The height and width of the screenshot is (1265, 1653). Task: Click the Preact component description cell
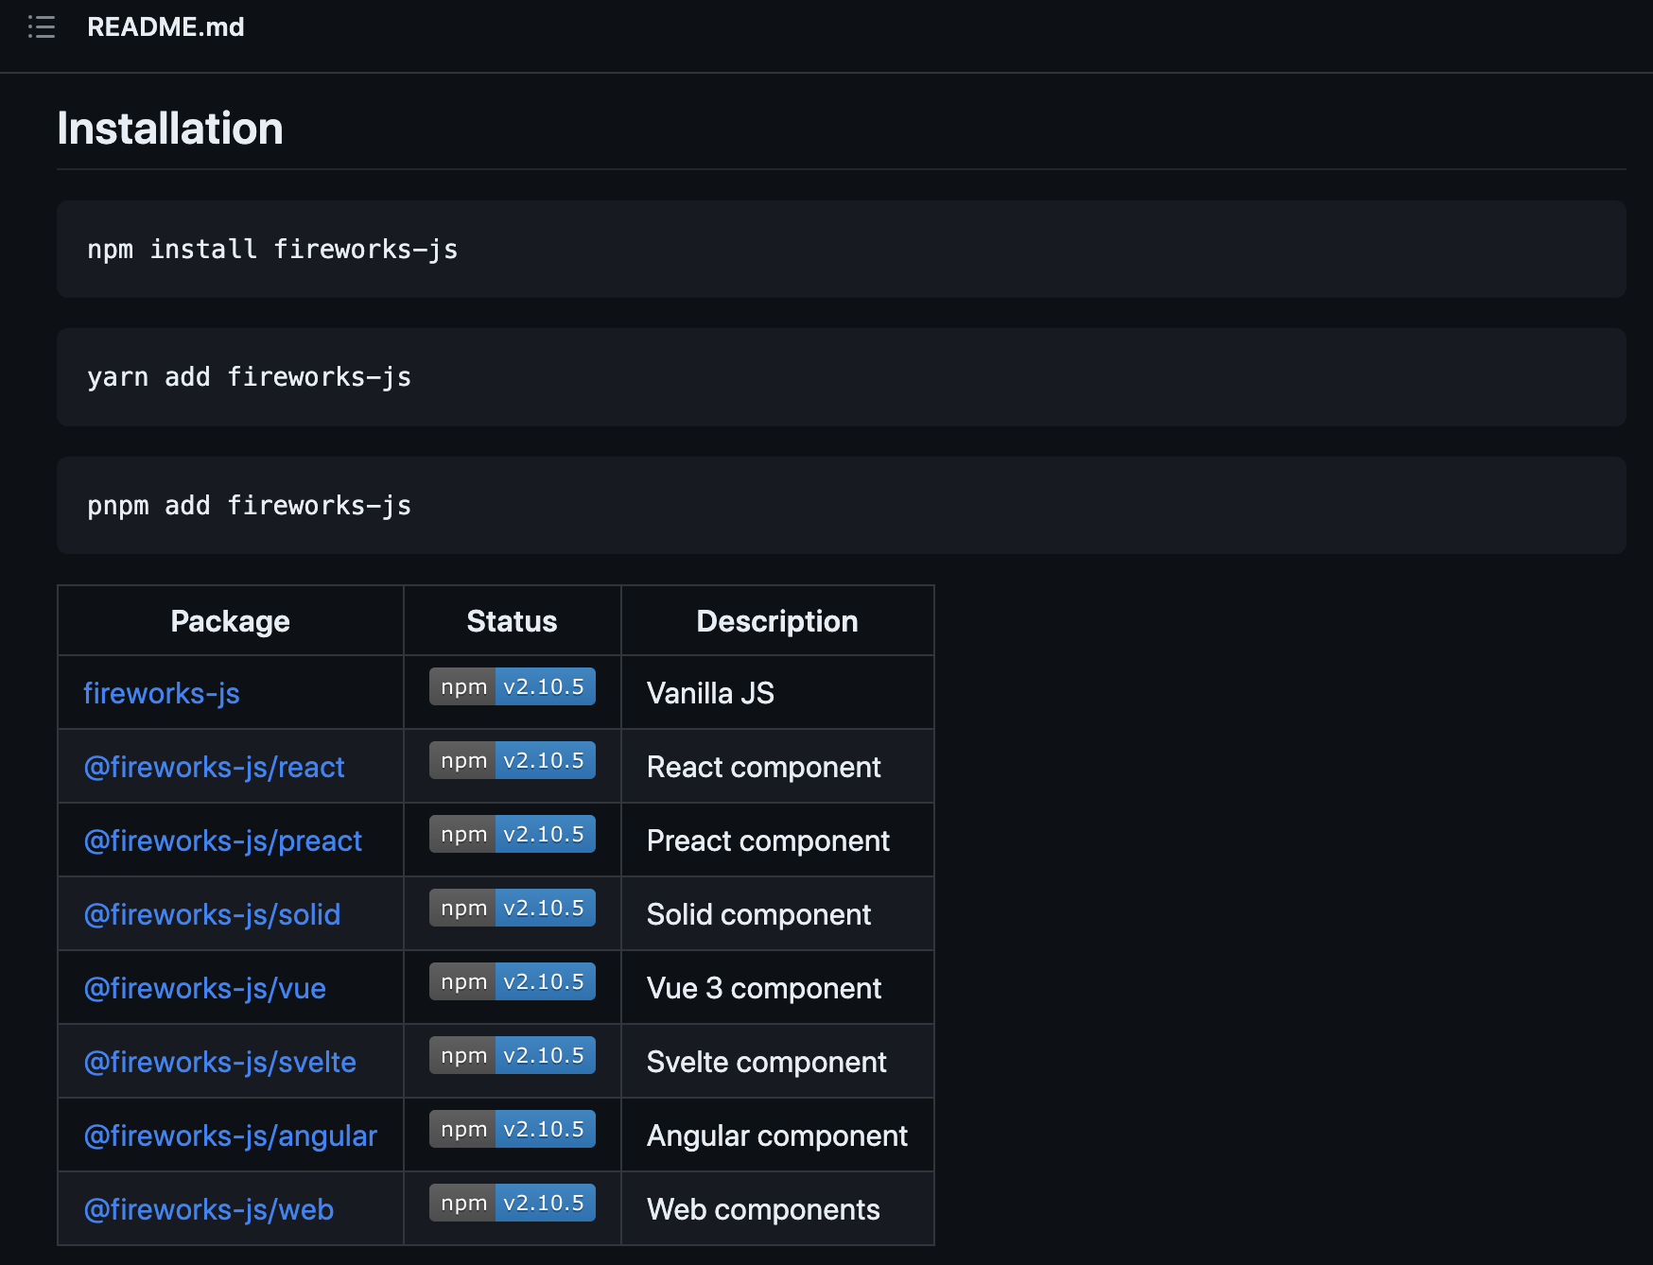(777, 840)
